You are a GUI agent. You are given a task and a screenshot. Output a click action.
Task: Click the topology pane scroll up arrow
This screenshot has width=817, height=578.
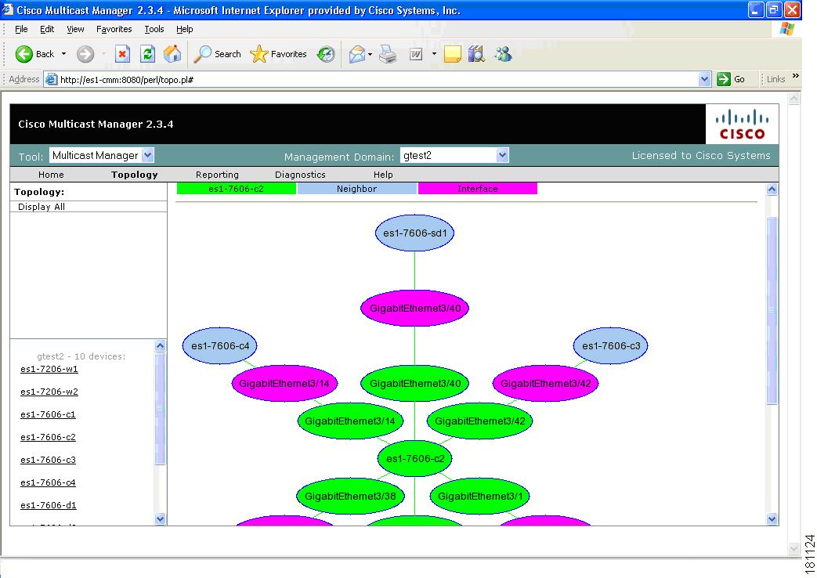pyautogui.click(x=772, y=190)
